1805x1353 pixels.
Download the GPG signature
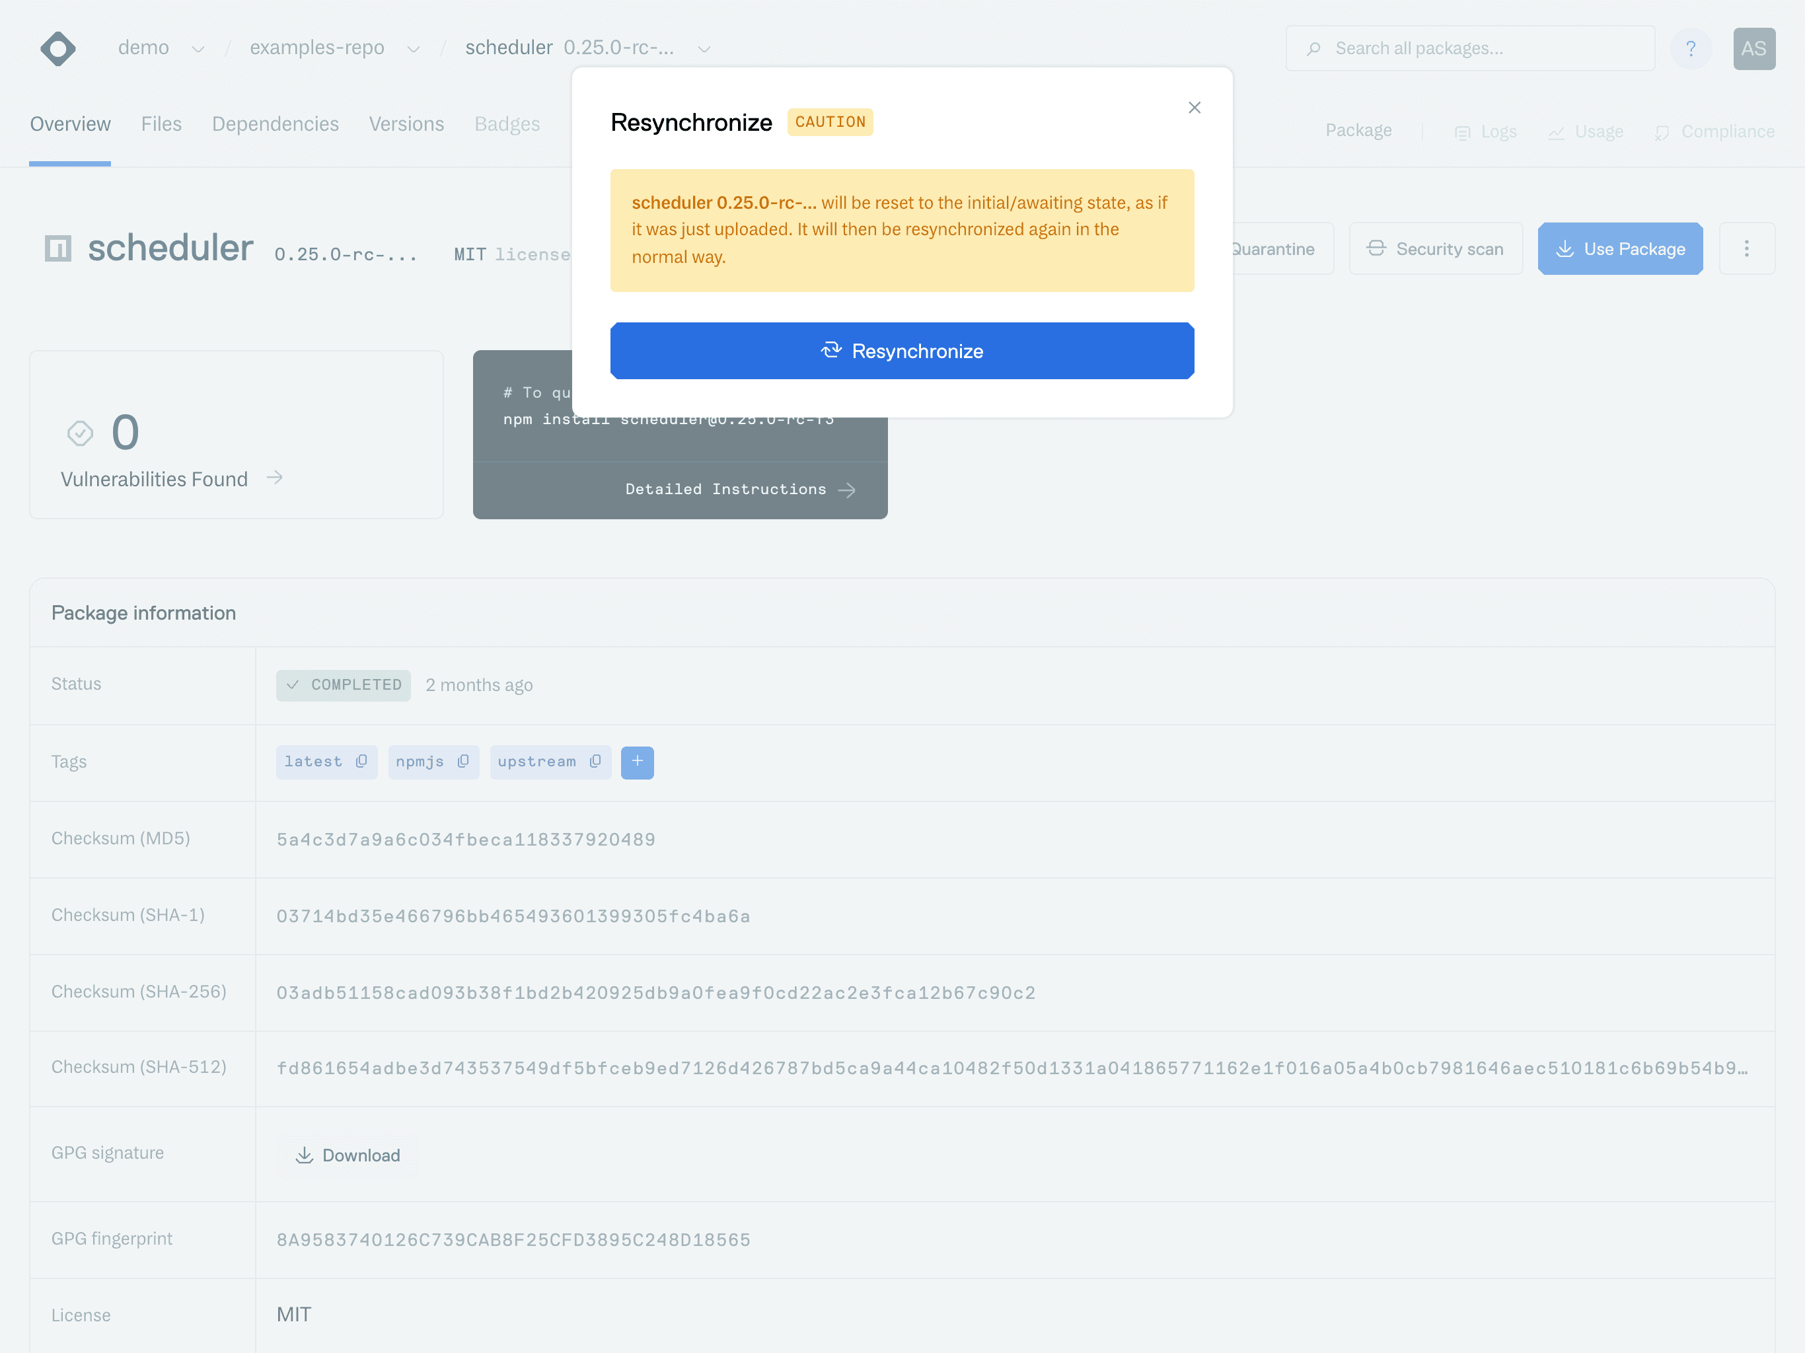coord(348,1155)
